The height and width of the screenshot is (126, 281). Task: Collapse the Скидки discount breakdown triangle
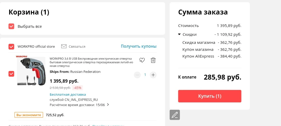(179, 34)
